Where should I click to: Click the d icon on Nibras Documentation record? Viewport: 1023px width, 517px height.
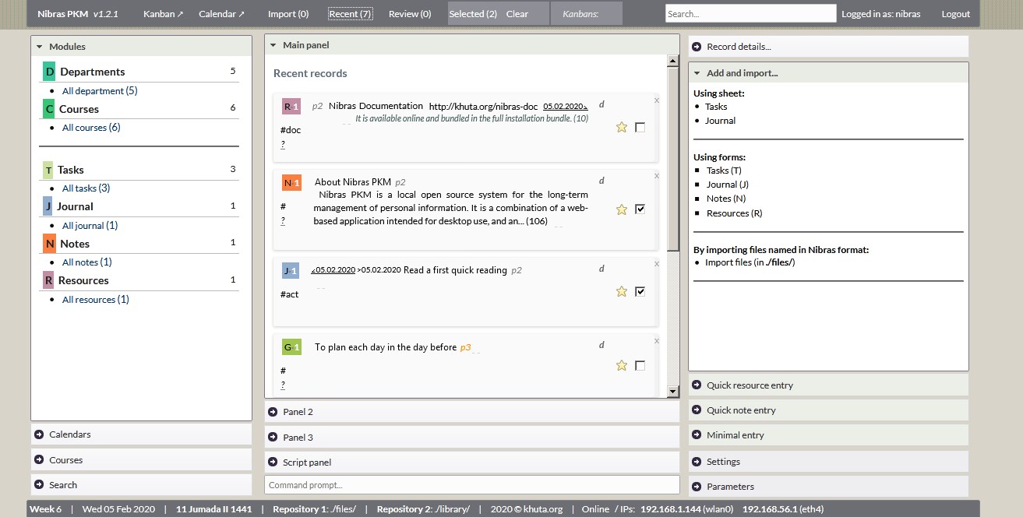(601, 104)
